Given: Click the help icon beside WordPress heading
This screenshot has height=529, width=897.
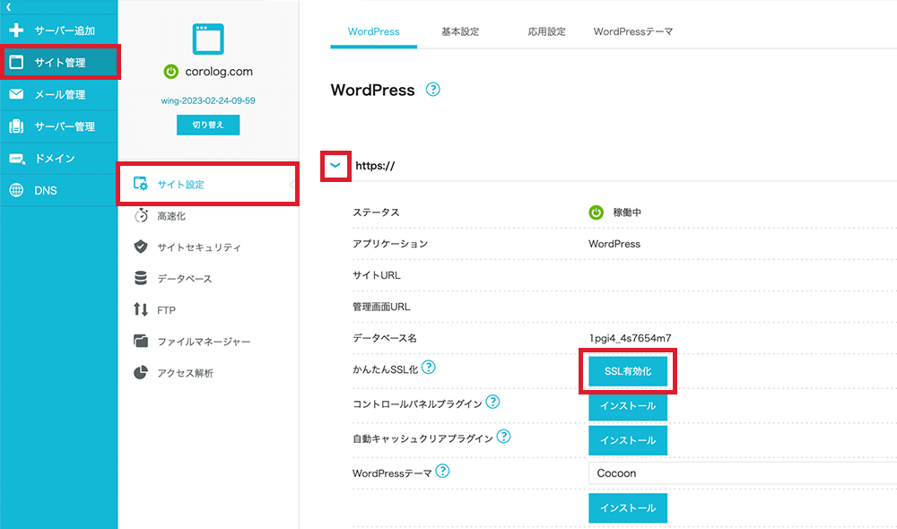Looking at the screenshot, I should 433,90.
